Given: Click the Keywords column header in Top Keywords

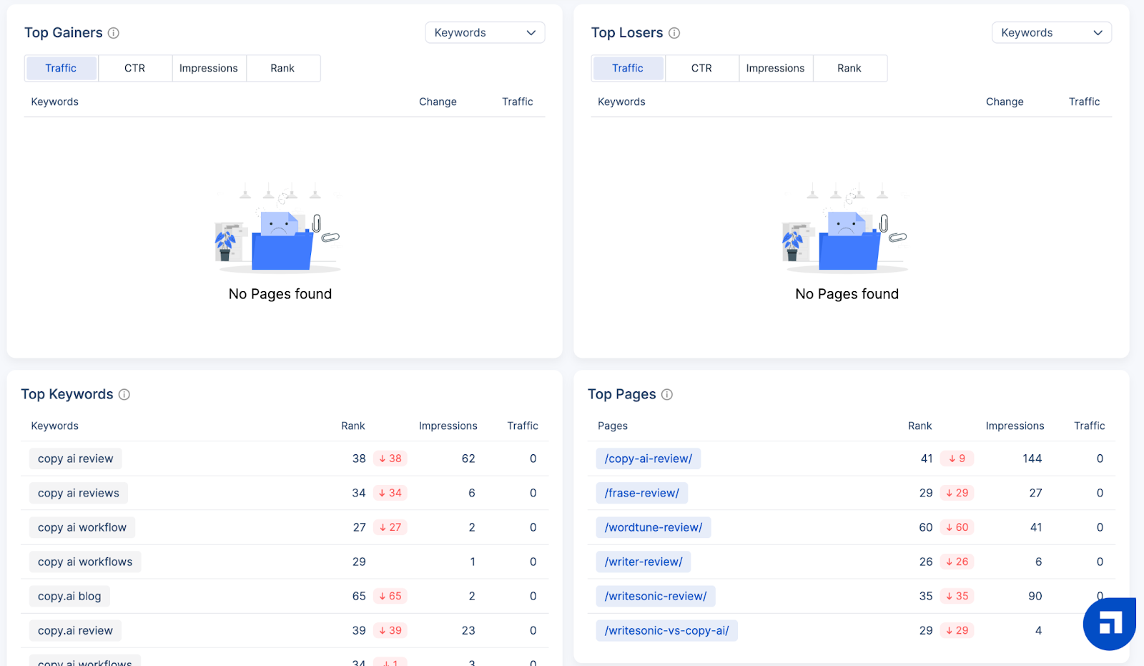Looking at the screenshot, I should click(55, 426).
